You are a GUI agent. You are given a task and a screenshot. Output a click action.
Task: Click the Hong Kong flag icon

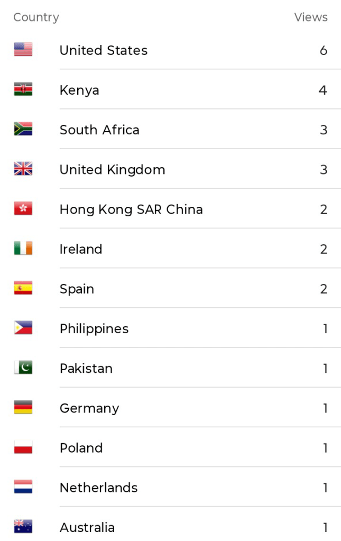point(23,209)
